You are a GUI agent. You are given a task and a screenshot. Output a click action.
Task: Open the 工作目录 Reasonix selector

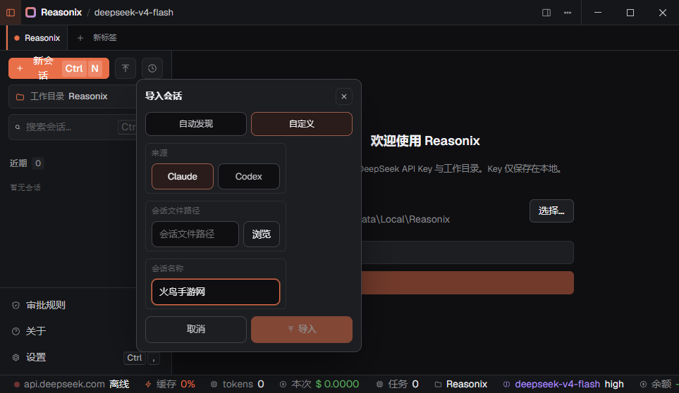tap(73, 96)
